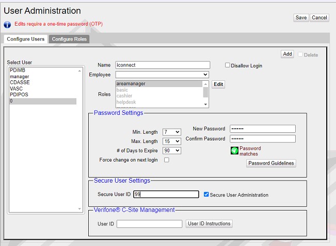This screenshot has height=246, width=336.
Task: Switch to the Configure Roles tab
Action: pos(69,39)
